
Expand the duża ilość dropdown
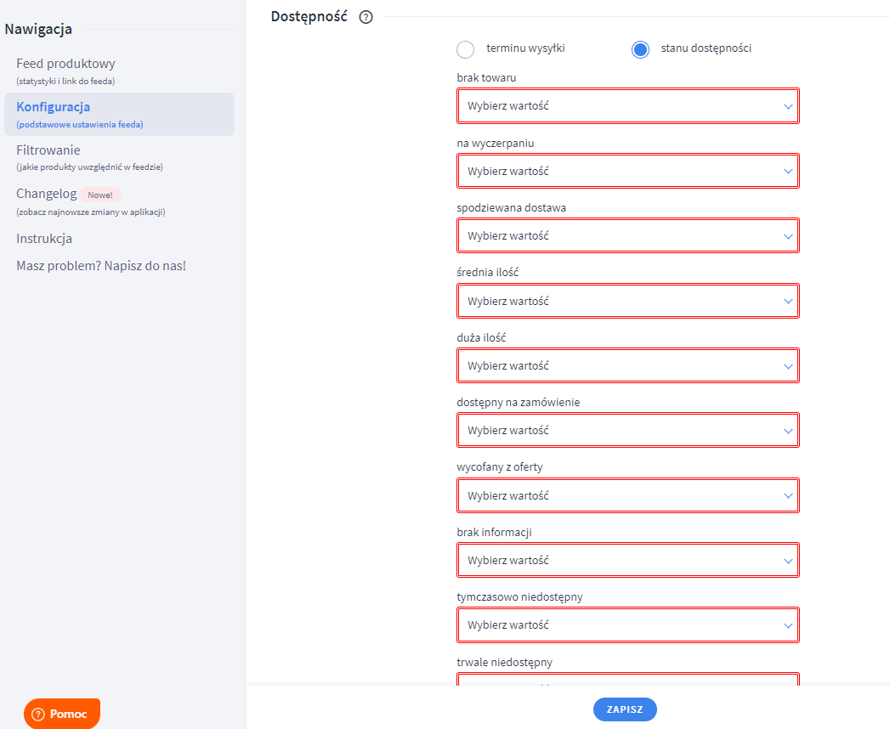pos(627,366)
